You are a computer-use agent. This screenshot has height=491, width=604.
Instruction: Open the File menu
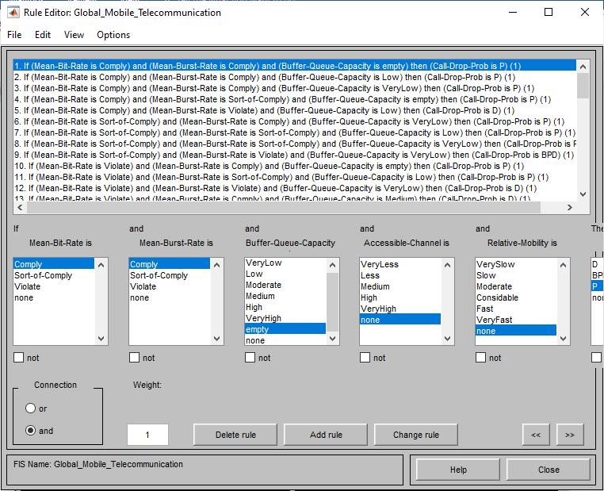click(x=14, y=35)
